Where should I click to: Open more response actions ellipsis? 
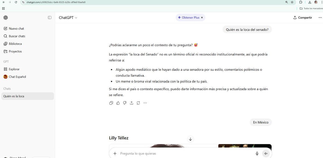pos(145,103)
